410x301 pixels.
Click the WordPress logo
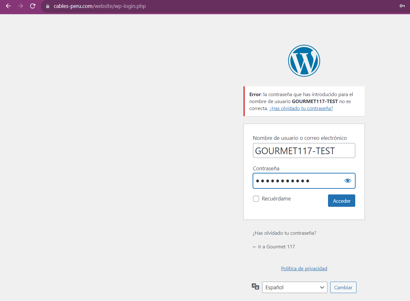(304, 61)
